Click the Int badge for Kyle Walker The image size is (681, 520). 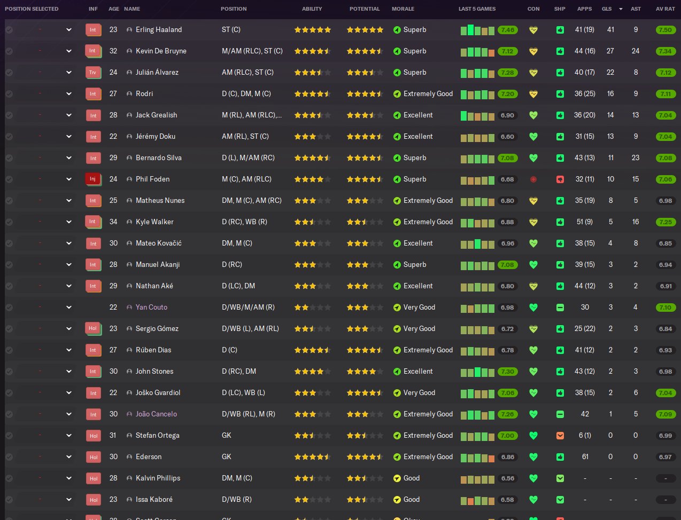coord(93,222)
